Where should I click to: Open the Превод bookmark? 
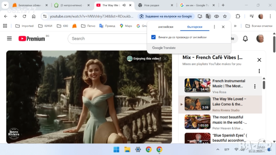pyautogui.click(x=107, y=26)
